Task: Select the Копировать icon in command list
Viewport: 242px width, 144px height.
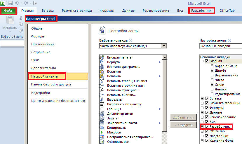Action: (102, 128)
